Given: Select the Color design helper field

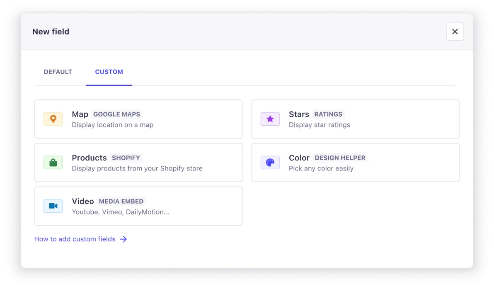Looking at the screenshot, I should coord(355,162).
